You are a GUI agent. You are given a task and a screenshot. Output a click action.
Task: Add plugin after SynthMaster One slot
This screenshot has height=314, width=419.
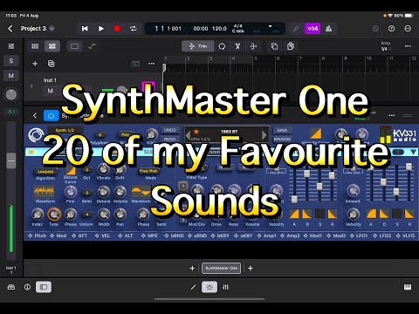click(251, 268)
